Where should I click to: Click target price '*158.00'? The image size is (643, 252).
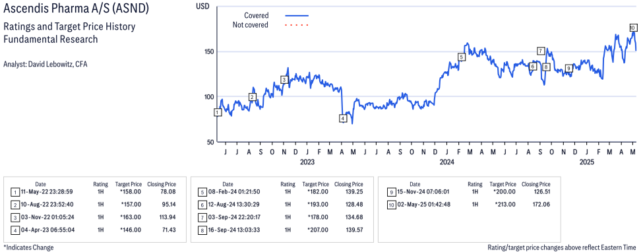coord(131,192)
